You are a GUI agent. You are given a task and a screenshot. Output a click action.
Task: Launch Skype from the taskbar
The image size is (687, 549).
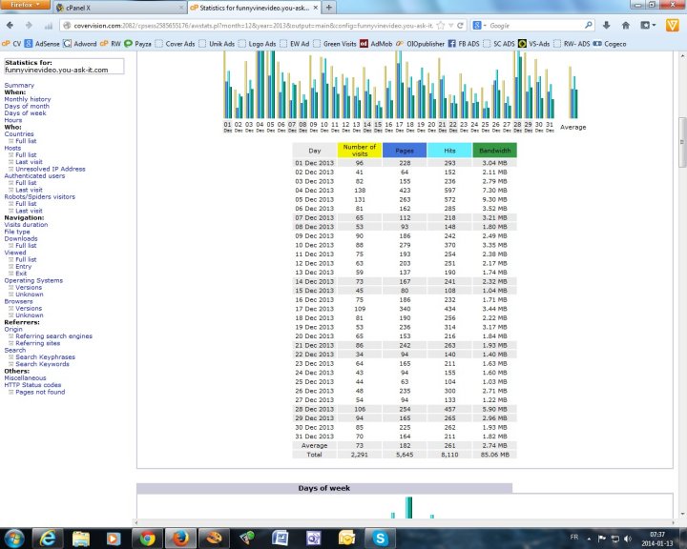pos(381,537)
